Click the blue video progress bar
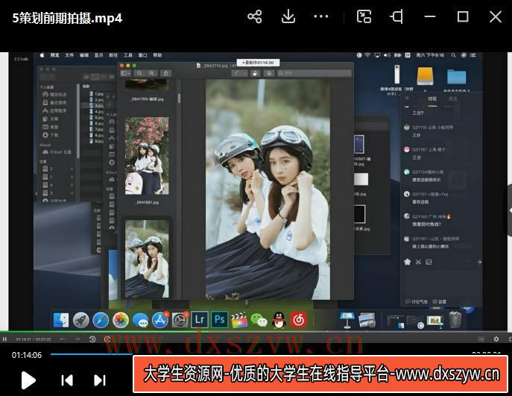 click(92, 353)
